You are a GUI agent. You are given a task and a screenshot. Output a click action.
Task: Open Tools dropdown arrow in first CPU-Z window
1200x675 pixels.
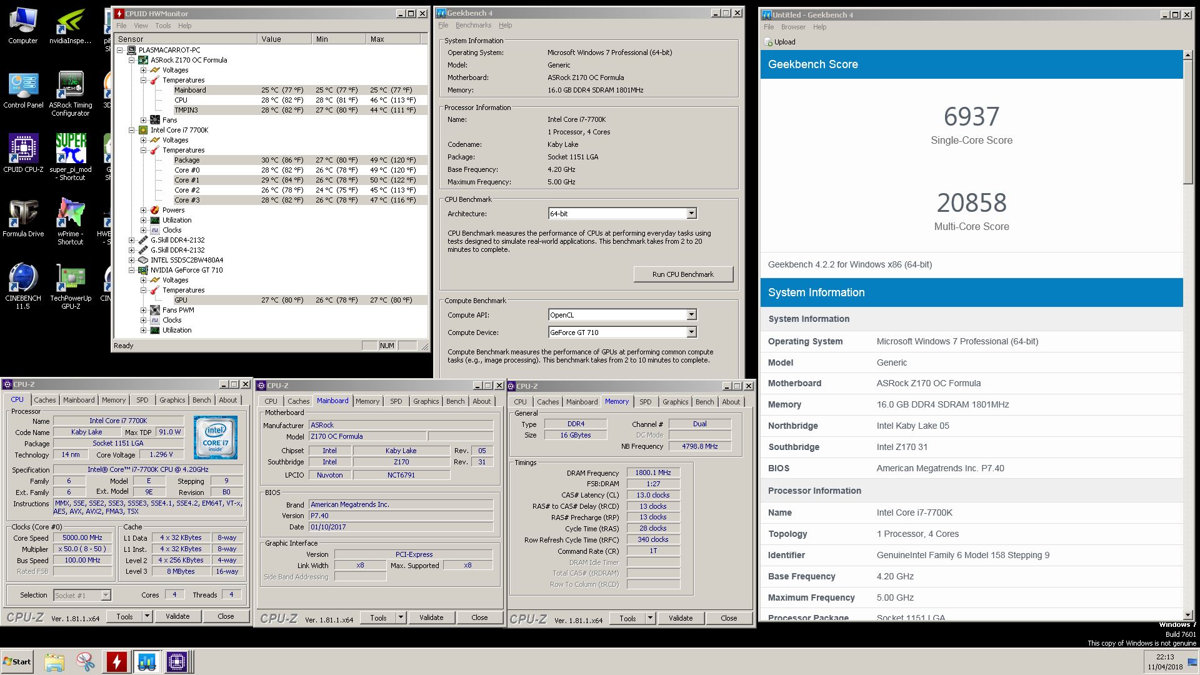147,616
